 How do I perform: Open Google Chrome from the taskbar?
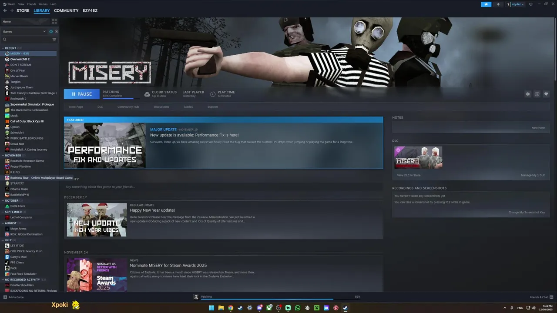[x=231, y=308]
